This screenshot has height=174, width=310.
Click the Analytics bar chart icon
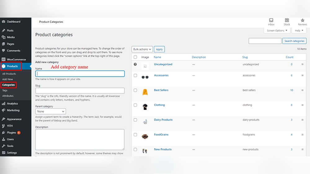tap(3, 104)
